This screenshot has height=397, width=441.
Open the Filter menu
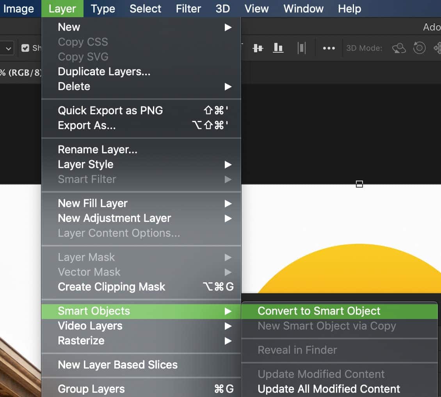coord(188,9)
